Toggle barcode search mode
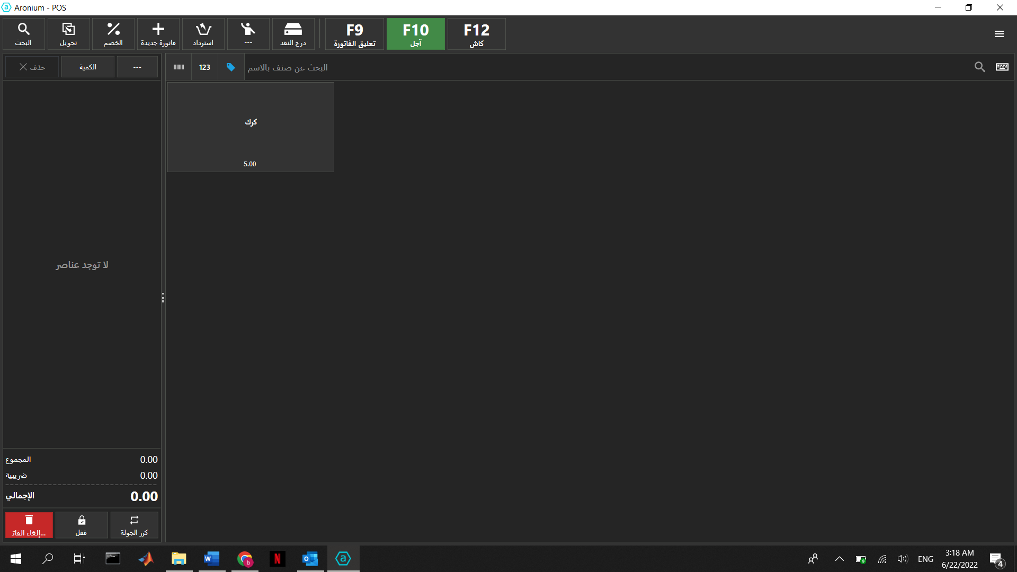 179,67
